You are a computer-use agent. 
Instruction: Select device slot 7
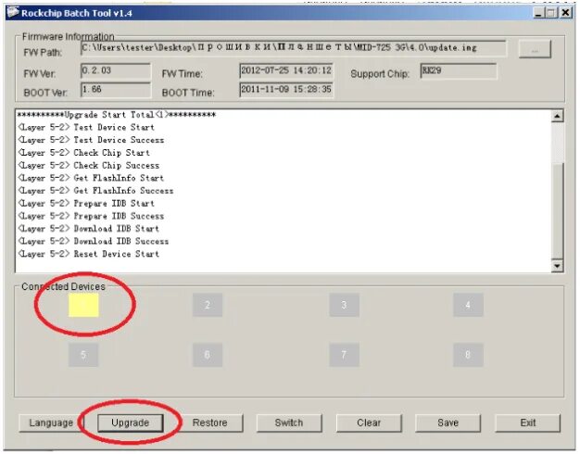click(344, 355)
